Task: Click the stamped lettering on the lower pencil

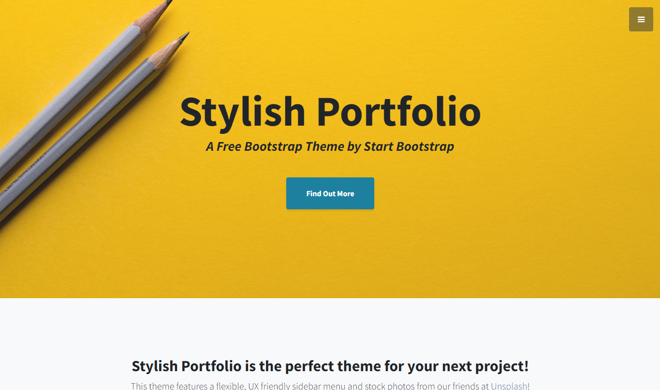Action: pos(24,174)
